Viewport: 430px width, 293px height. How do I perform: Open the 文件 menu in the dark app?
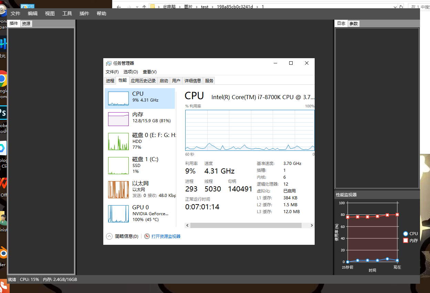tap(15, 13)
